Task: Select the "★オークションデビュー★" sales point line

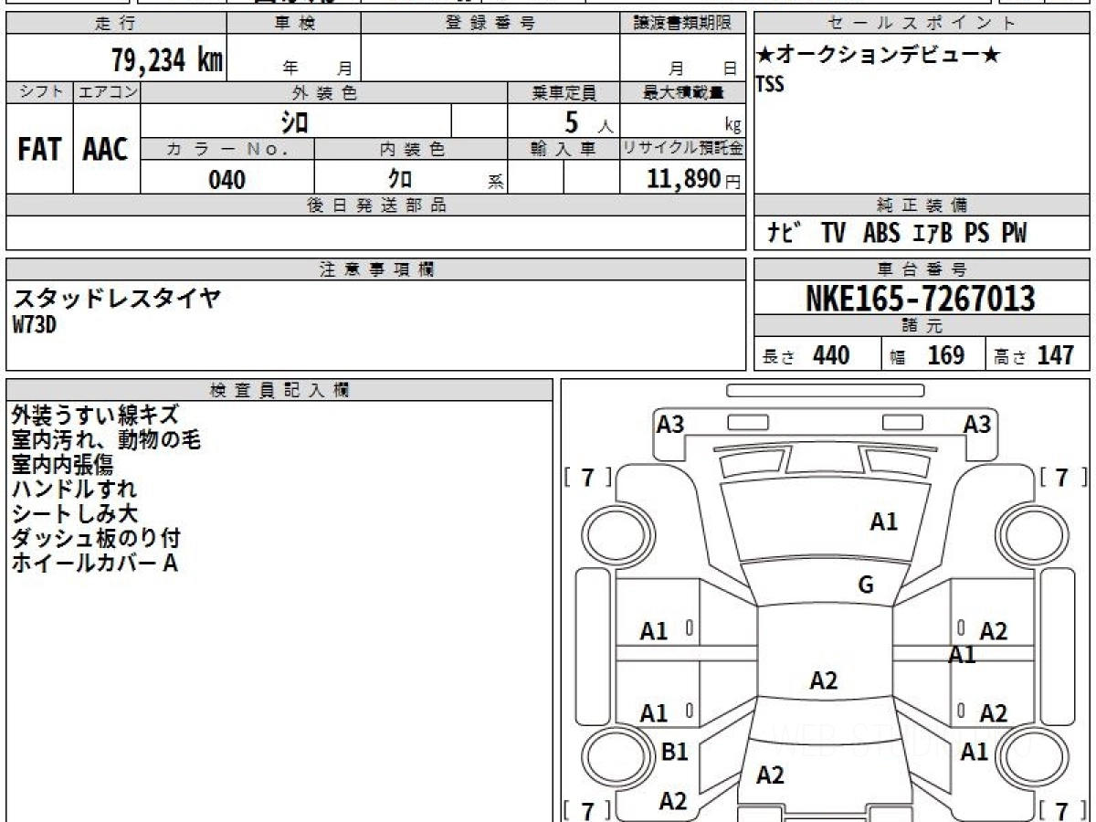Action: (879, 56)
